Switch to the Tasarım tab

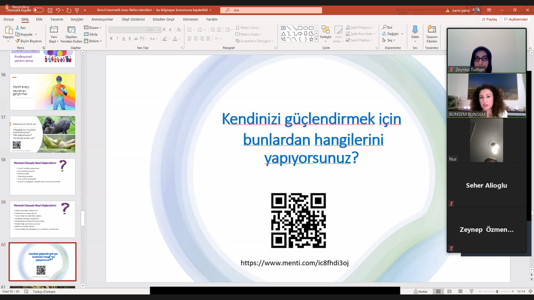point(56,19)
